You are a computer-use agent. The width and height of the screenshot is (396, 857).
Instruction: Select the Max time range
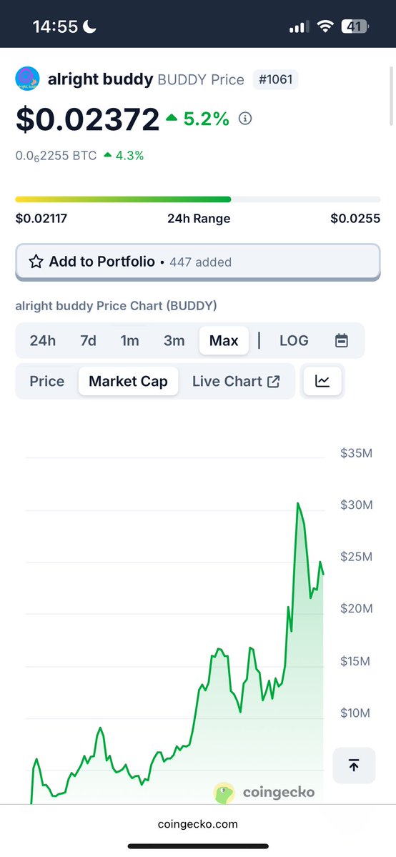coord(224,340)
